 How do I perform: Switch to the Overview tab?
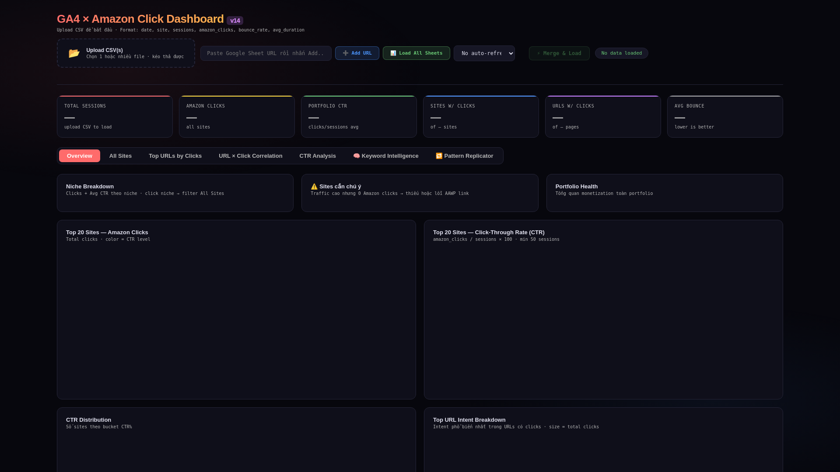click(x=80, y=156)
